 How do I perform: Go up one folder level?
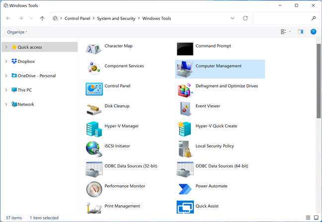pyautogui.click(x=42, y=18)
